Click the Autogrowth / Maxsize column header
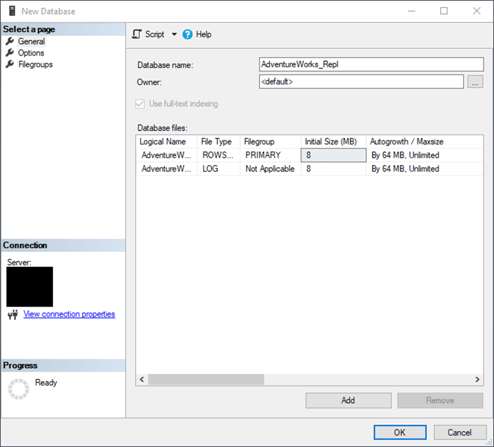 tap(425, 142)
